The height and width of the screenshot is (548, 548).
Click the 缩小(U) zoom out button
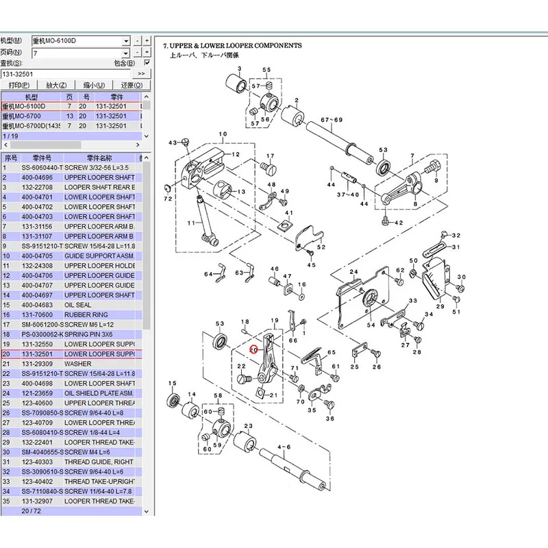(94, 85)
